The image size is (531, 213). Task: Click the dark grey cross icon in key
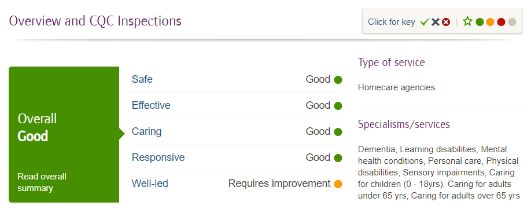(x=436, y=22)
